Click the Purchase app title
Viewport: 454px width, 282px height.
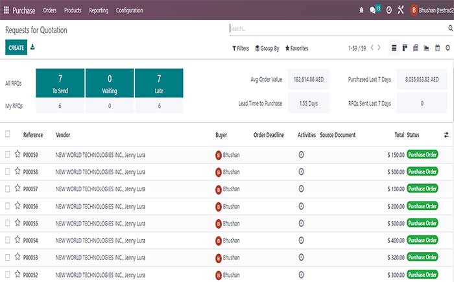pyautogui.click(x=24, y=11)
